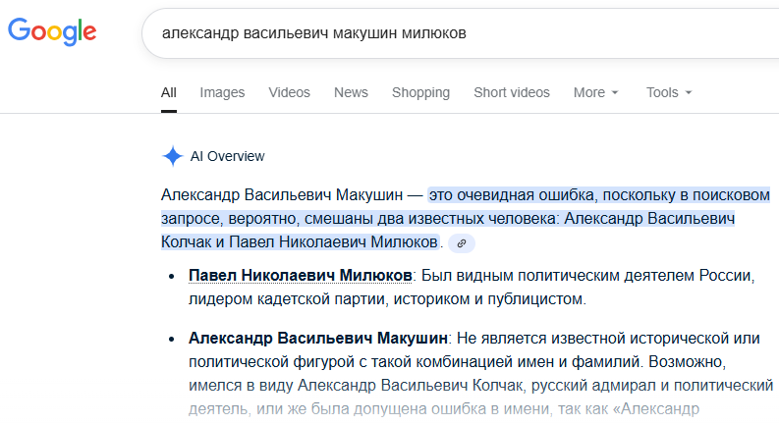Open the Shopping tab
The width and height of the screenshot is (779, 425).
coord(420,92)
